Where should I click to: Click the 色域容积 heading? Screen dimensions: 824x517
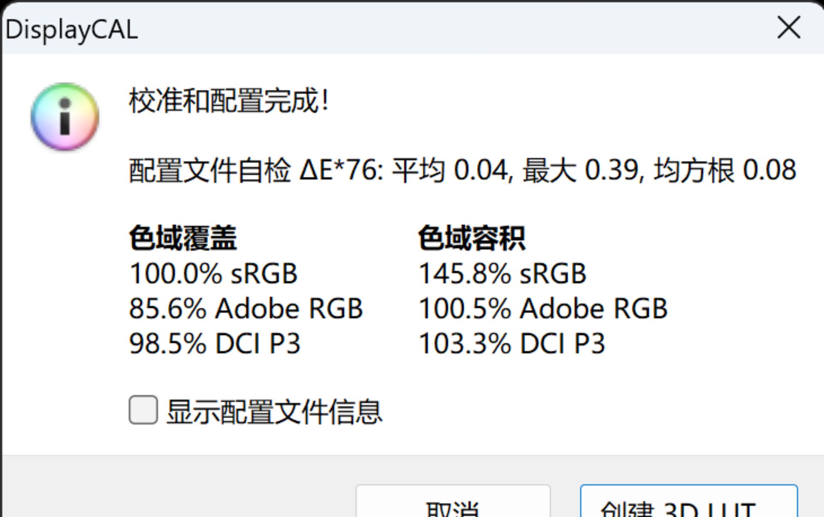(472, 237)
